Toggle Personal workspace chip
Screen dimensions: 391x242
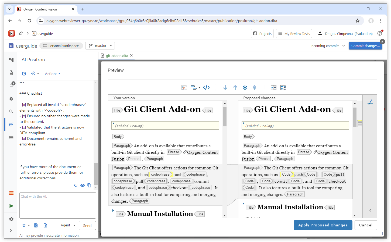[x=61, y=46]
